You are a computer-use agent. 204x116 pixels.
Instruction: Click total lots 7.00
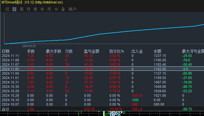31,109
